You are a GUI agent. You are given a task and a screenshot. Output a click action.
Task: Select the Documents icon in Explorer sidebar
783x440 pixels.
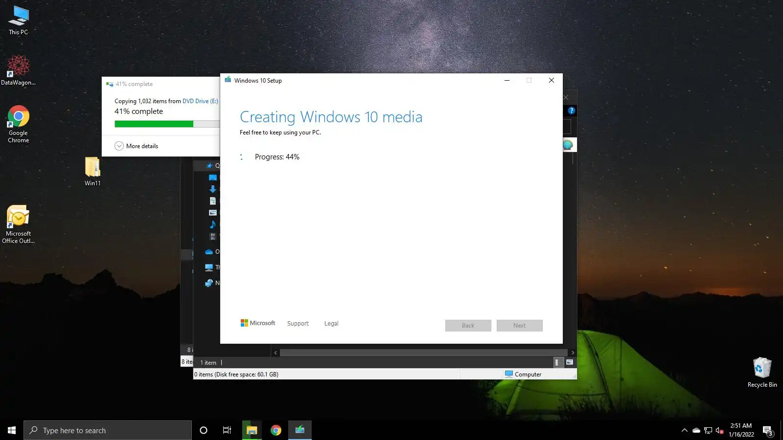point(213,201)
